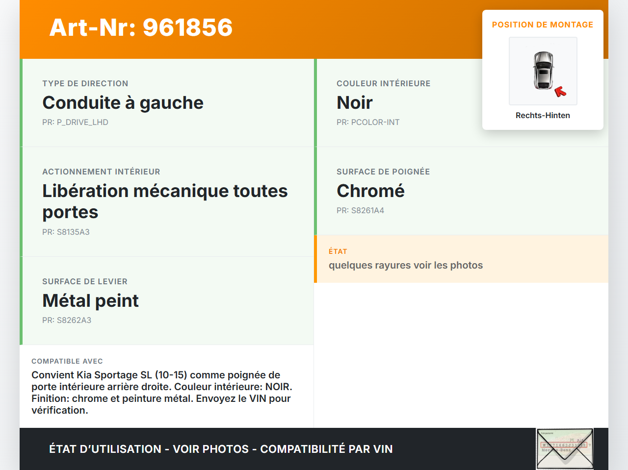Click the PR: P_DRIVE_LHD code

pyautogui.click(x=75, y=122)
